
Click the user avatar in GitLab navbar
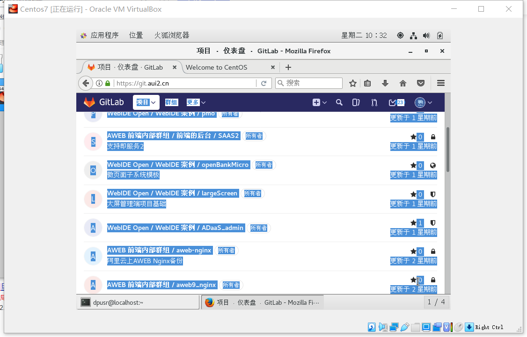(x=420, y=102)
